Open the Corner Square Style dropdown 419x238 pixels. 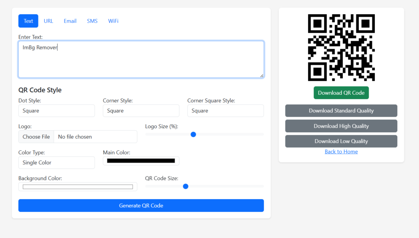225,111
